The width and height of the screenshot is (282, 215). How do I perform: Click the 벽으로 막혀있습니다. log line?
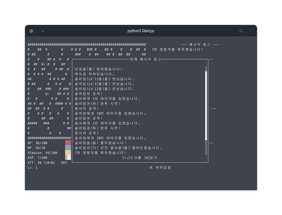click(95, 74)
